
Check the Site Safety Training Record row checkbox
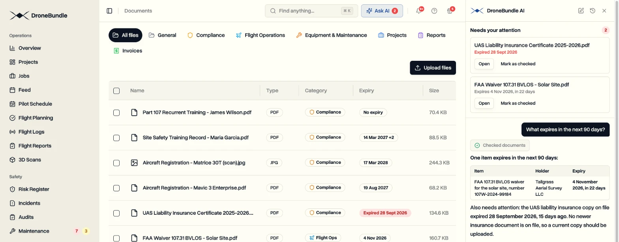pos(116,138)
